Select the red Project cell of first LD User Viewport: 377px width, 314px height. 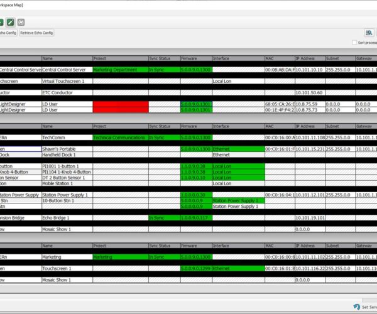(120, 104)
